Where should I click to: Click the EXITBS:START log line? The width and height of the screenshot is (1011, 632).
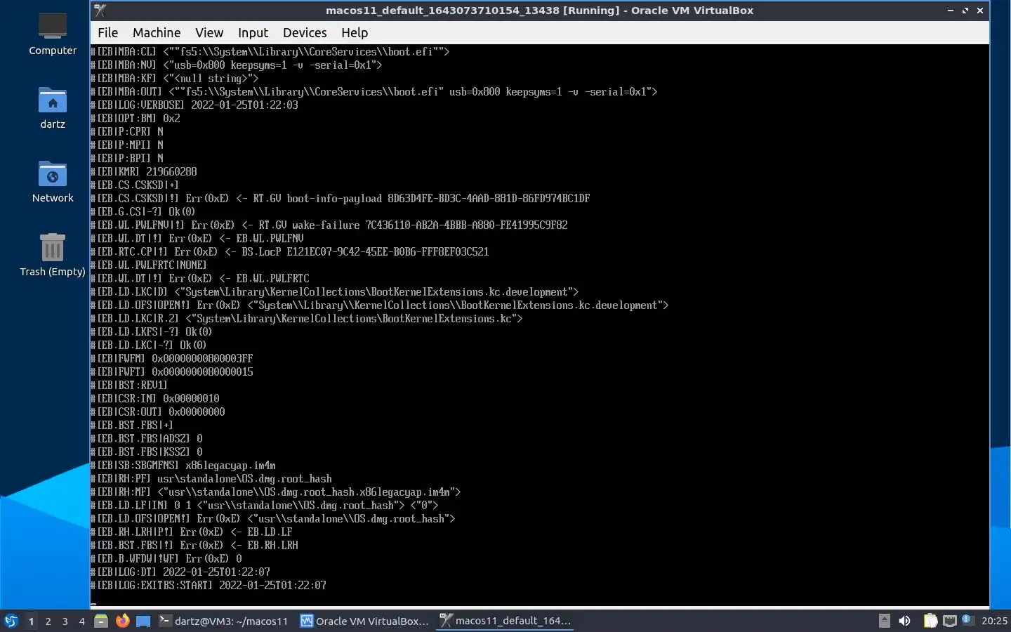[209, 585]
